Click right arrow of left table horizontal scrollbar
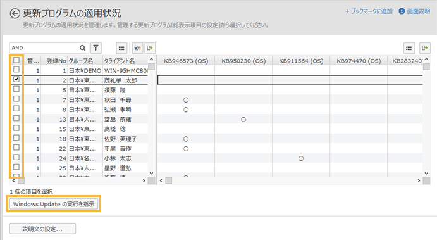437x240 pixels. (144, 181)
